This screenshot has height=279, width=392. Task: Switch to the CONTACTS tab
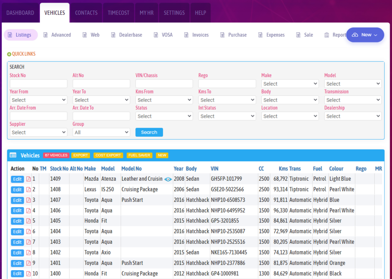86,12
